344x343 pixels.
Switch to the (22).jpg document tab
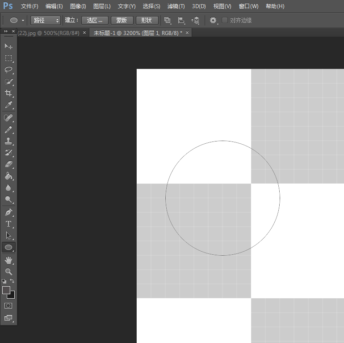(x=48, y=33)
